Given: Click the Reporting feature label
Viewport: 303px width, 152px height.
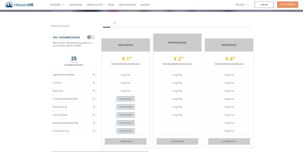Looking at the screenshot, I should 58,91.
